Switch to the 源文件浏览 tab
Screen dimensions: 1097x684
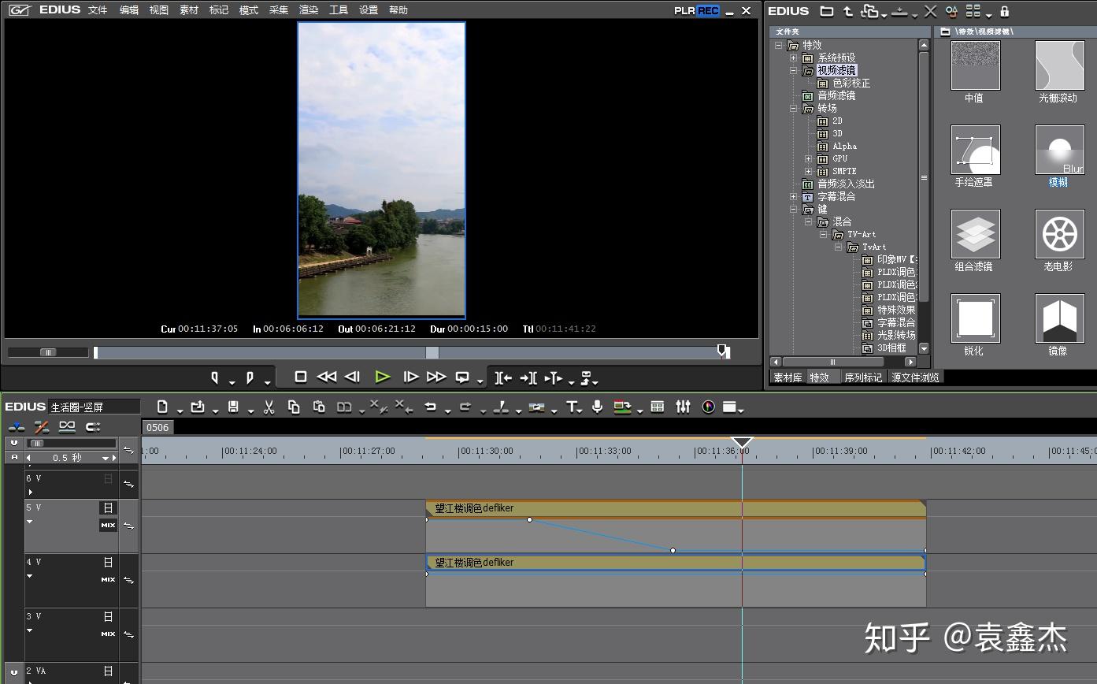click(915, 377)
